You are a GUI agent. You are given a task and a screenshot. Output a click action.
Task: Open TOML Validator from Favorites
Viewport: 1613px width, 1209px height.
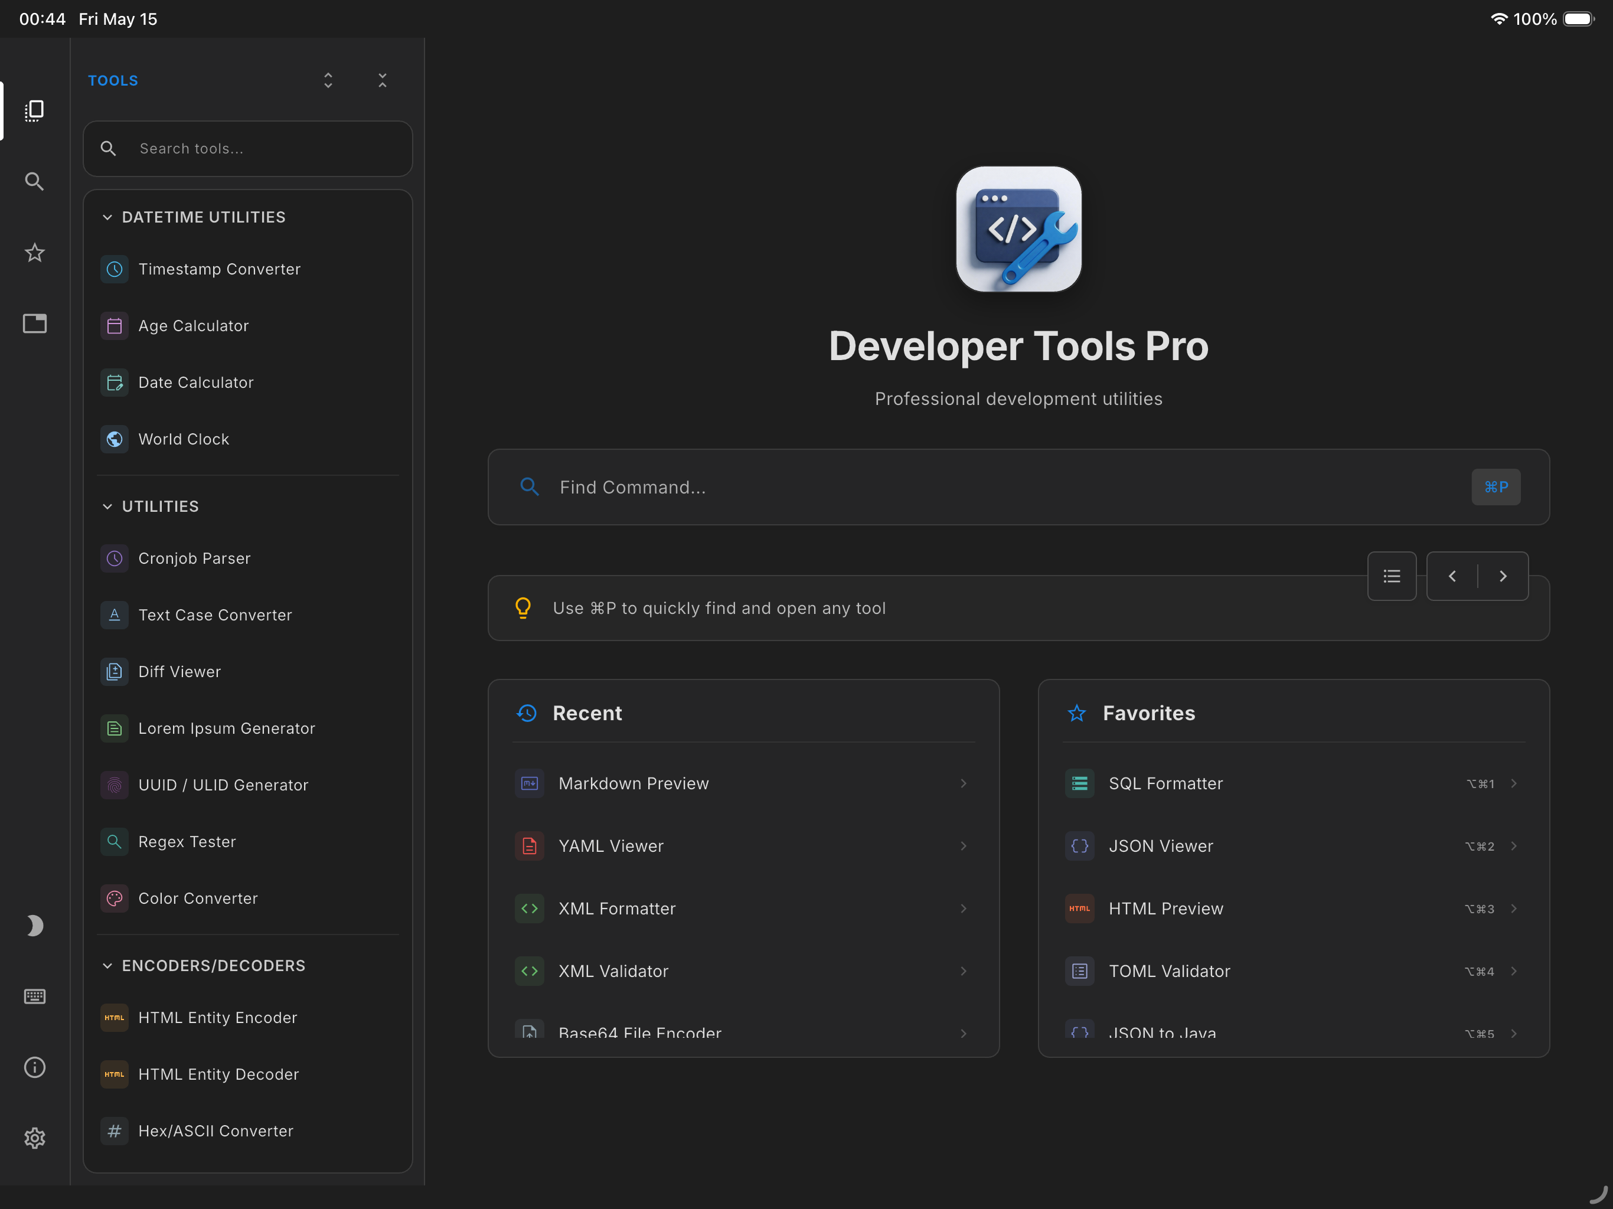coord(1293,971)
